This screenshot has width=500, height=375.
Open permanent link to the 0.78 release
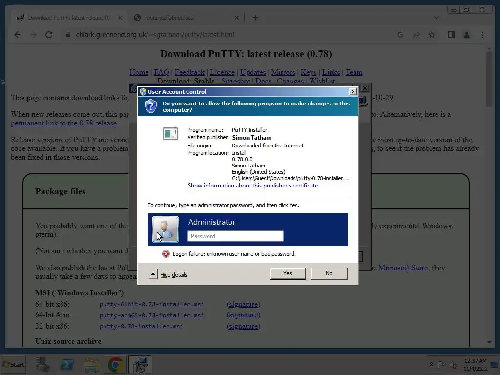tap(64, 123)
